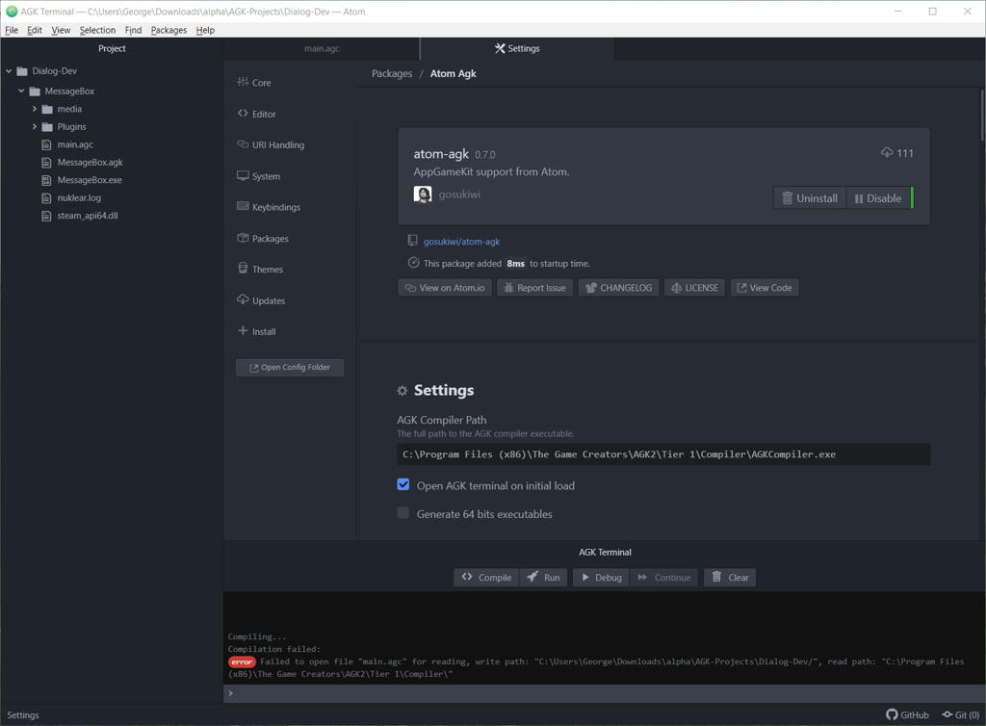Open the CHANGELOG
The height and width of the screenshot is (726, 986).
point(619,288)
